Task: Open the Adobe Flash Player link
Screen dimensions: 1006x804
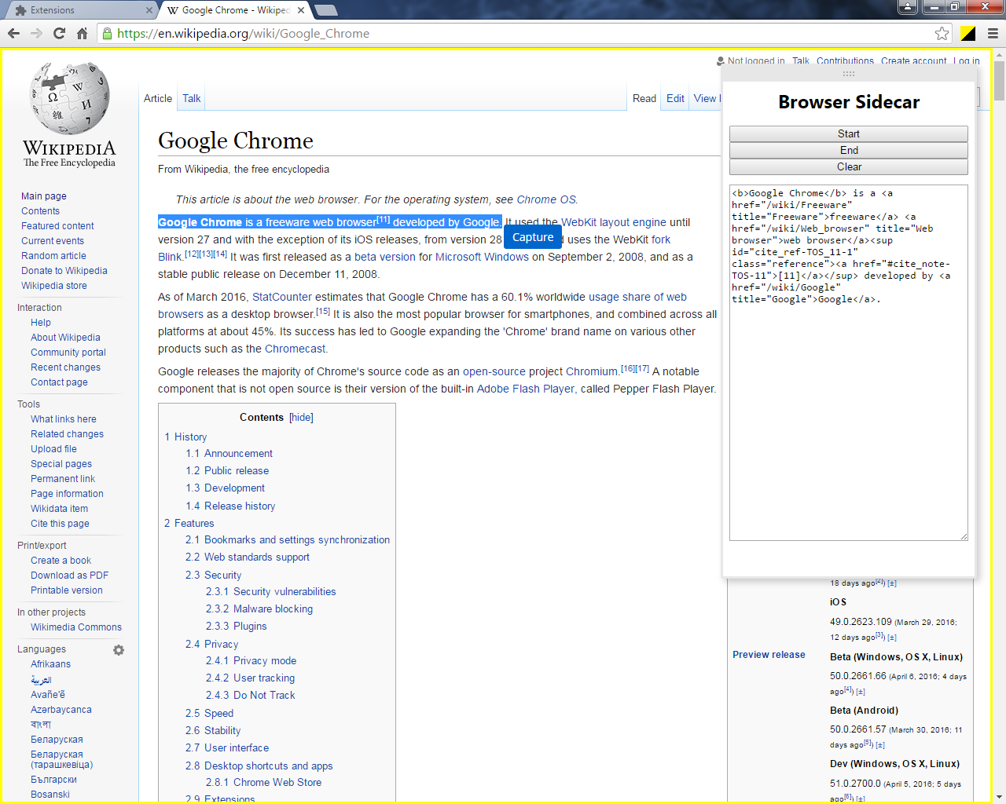Action: click(x=527, y=389)
